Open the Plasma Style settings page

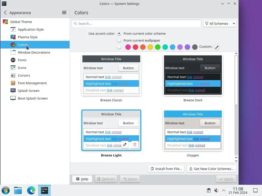[28, 37]
